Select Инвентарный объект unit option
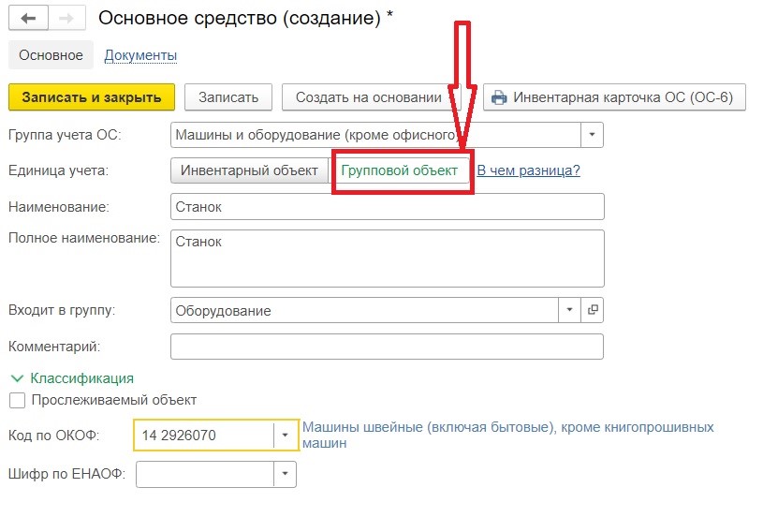The image size is (763, 532). tap(250, 170)
